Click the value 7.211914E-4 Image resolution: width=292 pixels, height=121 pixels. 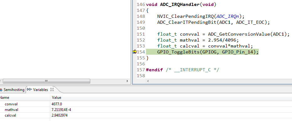tap(61, 110)
